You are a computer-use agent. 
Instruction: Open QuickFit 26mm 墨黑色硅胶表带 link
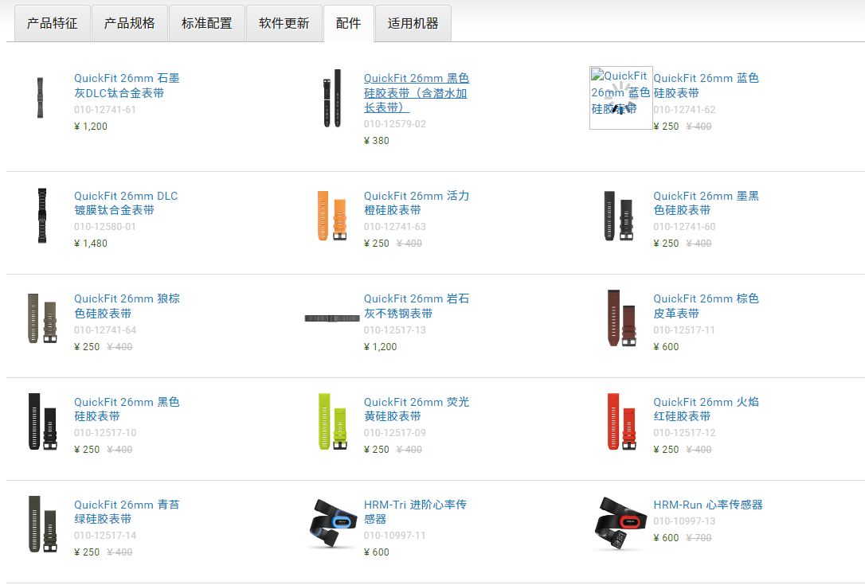(706, 203)
